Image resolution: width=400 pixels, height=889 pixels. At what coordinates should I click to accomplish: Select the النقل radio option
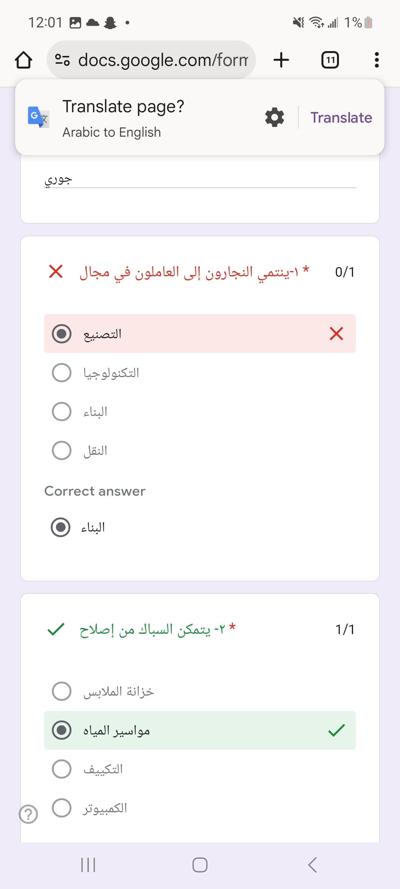[62, 450]
